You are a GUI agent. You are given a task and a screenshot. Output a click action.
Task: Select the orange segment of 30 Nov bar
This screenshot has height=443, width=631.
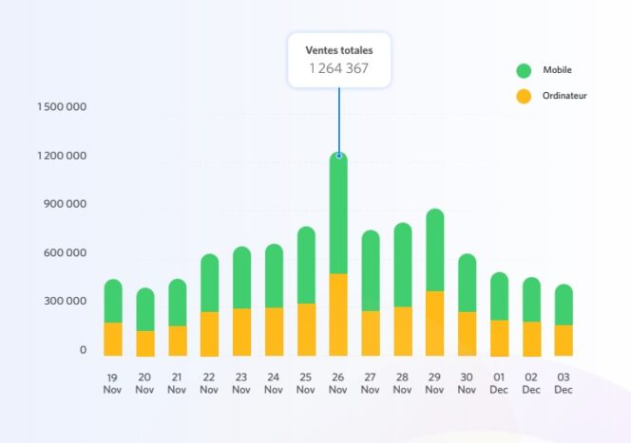pyautogui.click(x=468, y=334)
